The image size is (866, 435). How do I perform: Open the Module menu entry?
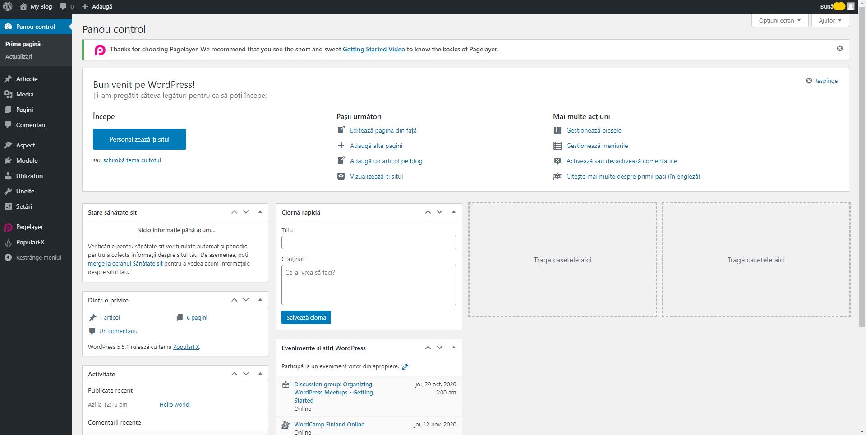[x=36, y=160]
